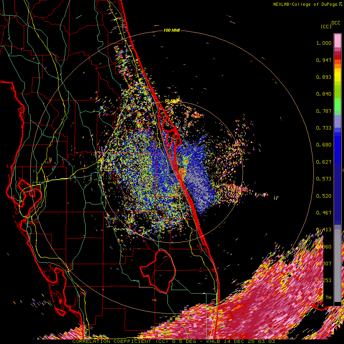Screen dimensions: 344x344
Task: Click the 0.307 scale value
Action: click(324, 264)
